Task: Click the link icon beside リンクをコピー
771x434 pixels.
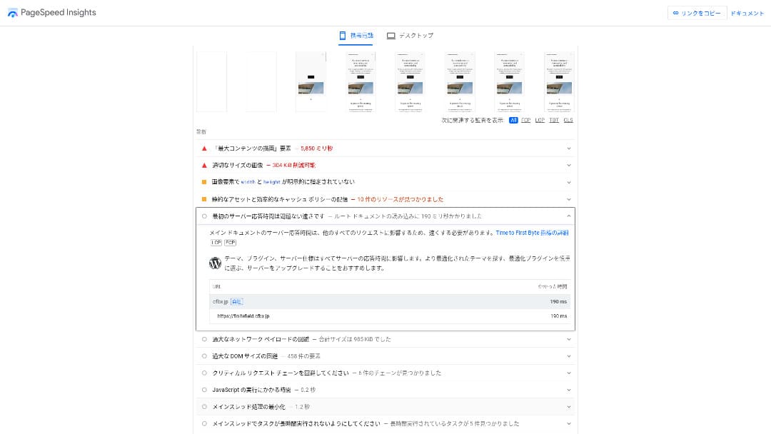Action: click(675, 13)
